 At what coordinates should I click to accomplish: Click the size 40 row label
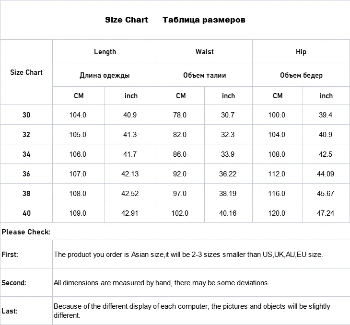point(26,213)
